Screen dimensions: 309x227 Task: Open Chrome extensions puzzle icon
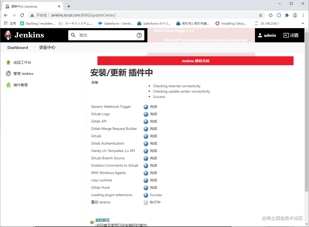pos(287,15)
